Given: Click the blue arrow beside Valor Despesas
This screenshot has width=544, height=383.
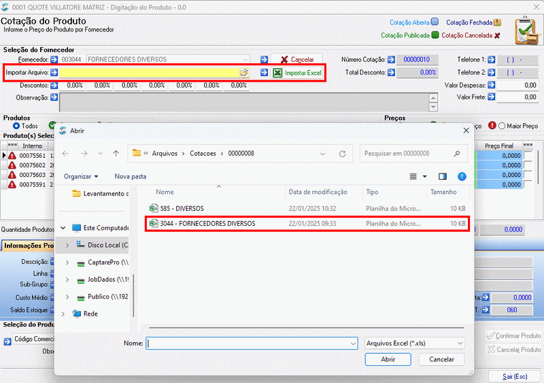Looking at the screenshot, I should [x=491, y=84].
